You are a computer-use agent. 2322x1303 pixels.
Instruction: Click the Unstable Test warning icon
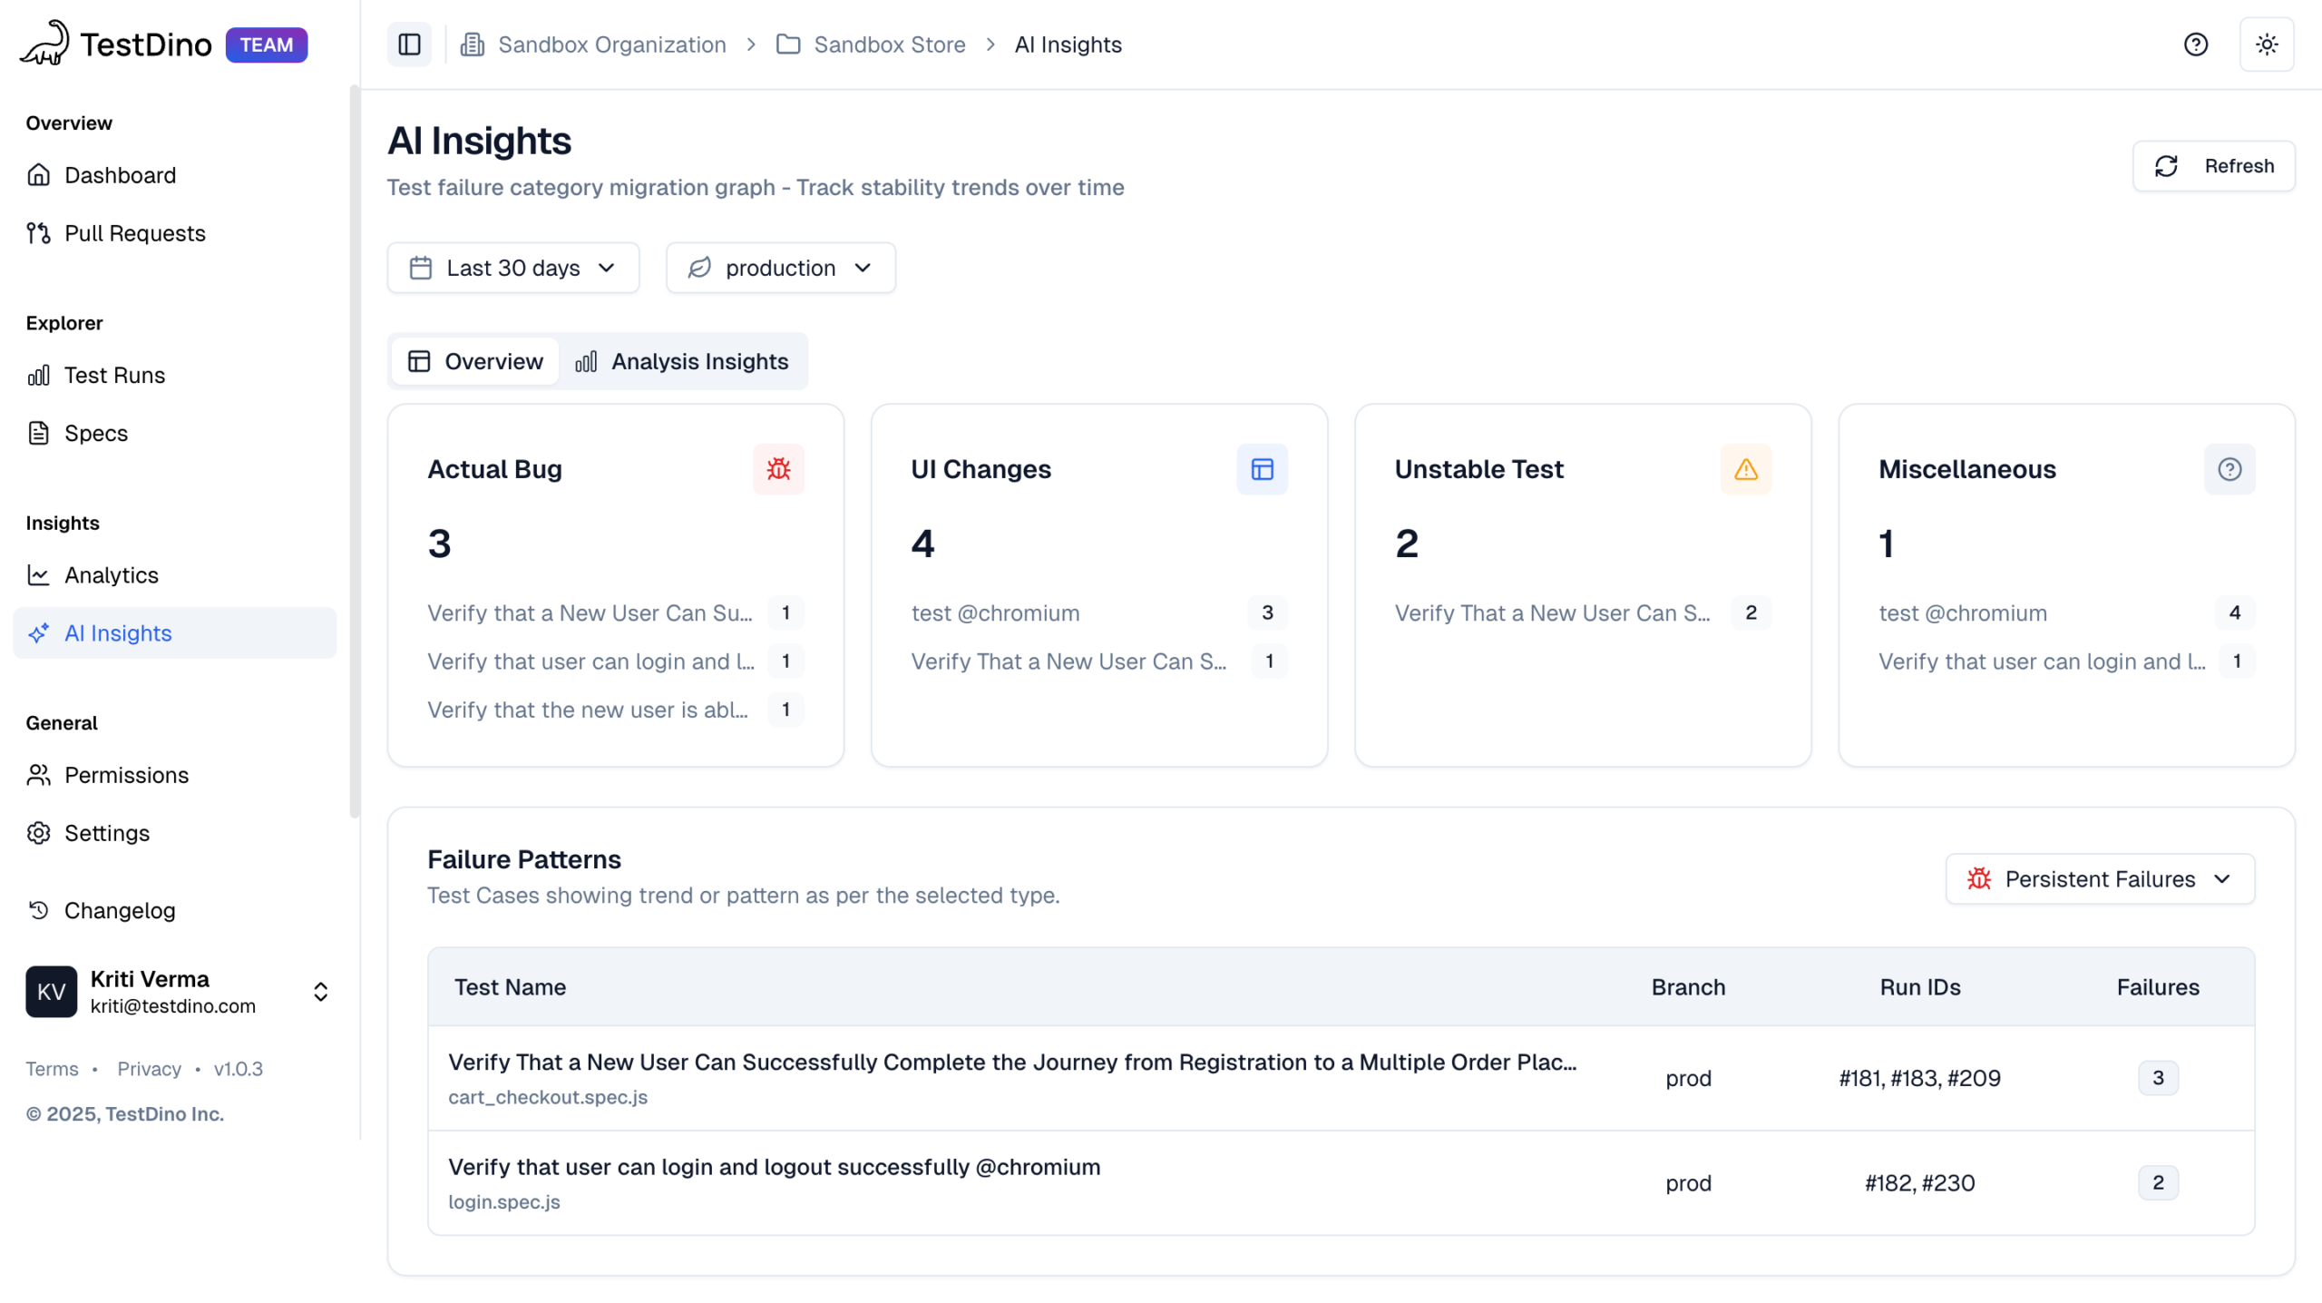pyautogui.click(x=1745, y=469)
